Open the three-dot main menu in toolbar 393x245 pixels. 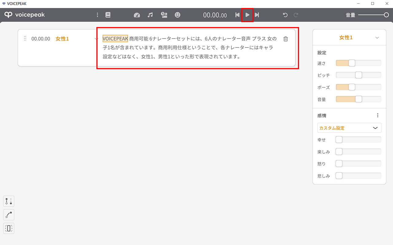pyautogui.click(x=97, y=15)
